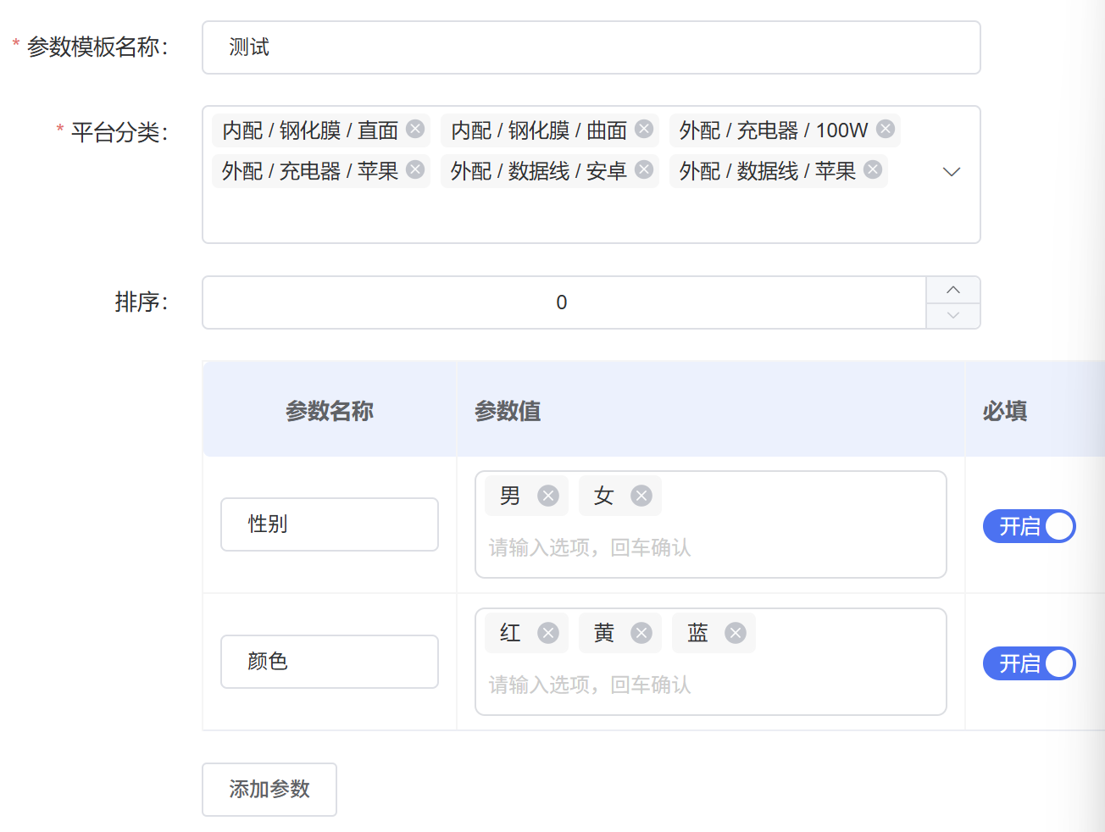Screen dimensions: 1105x832
Task: Toggle the 必填 switch for 颜色
Action: [x=1029, y=663]
